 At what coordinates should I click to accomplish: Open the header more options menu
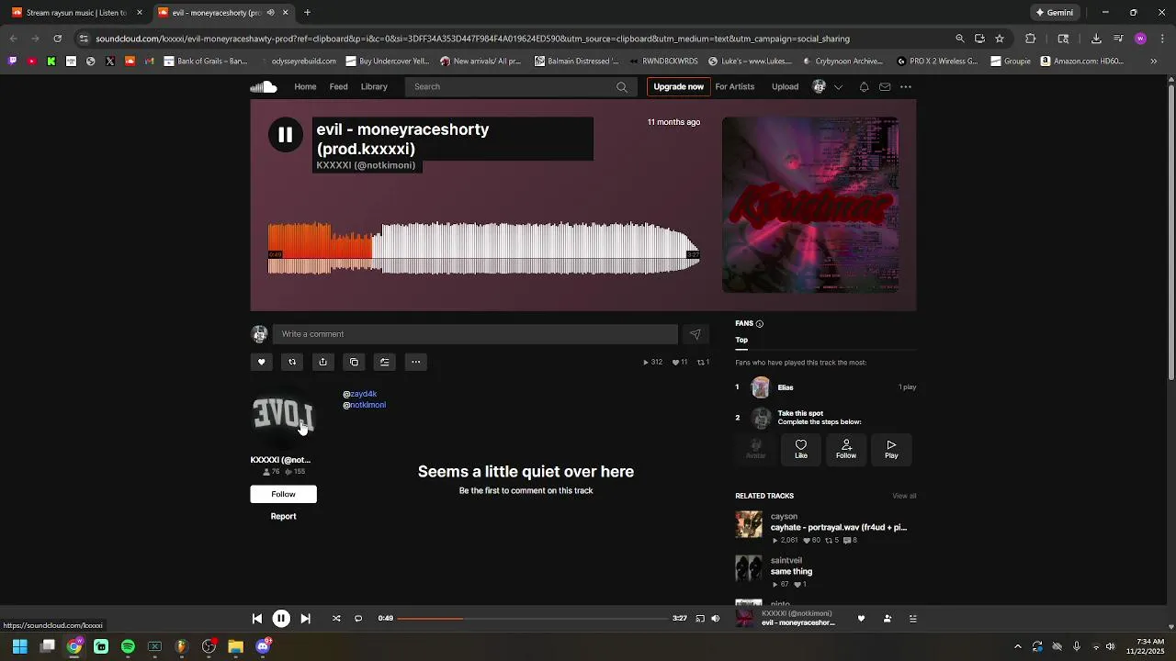(x=906, y=87)
